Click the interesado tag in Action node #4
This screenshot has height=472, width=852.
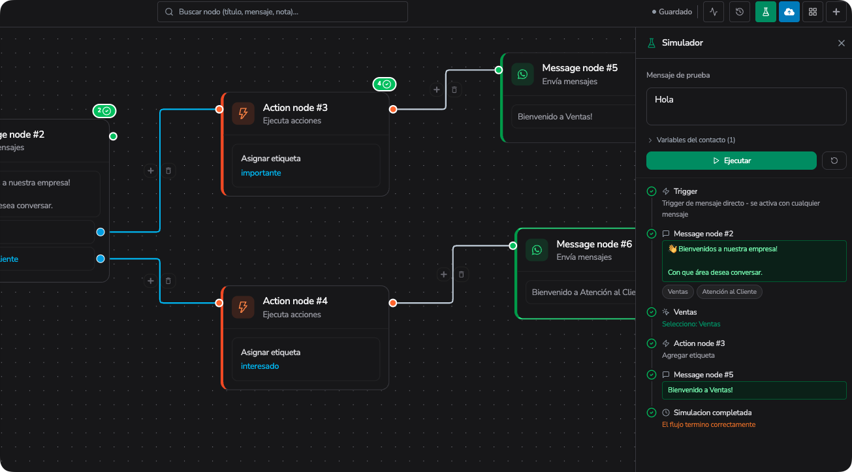[260, 366]
